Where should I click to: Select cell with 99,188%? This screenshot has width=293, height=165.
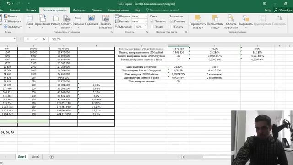click(257, 52)
